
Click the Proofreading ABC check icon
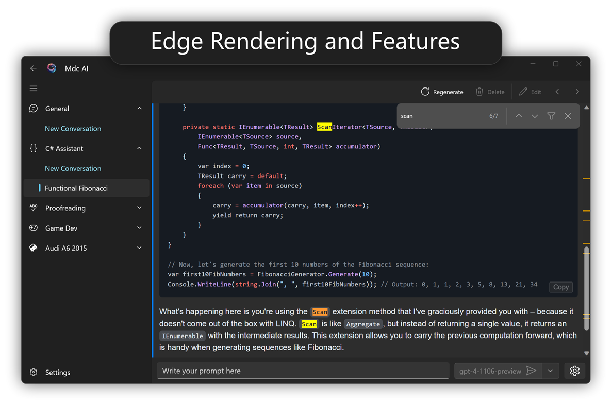coord(34,208)
